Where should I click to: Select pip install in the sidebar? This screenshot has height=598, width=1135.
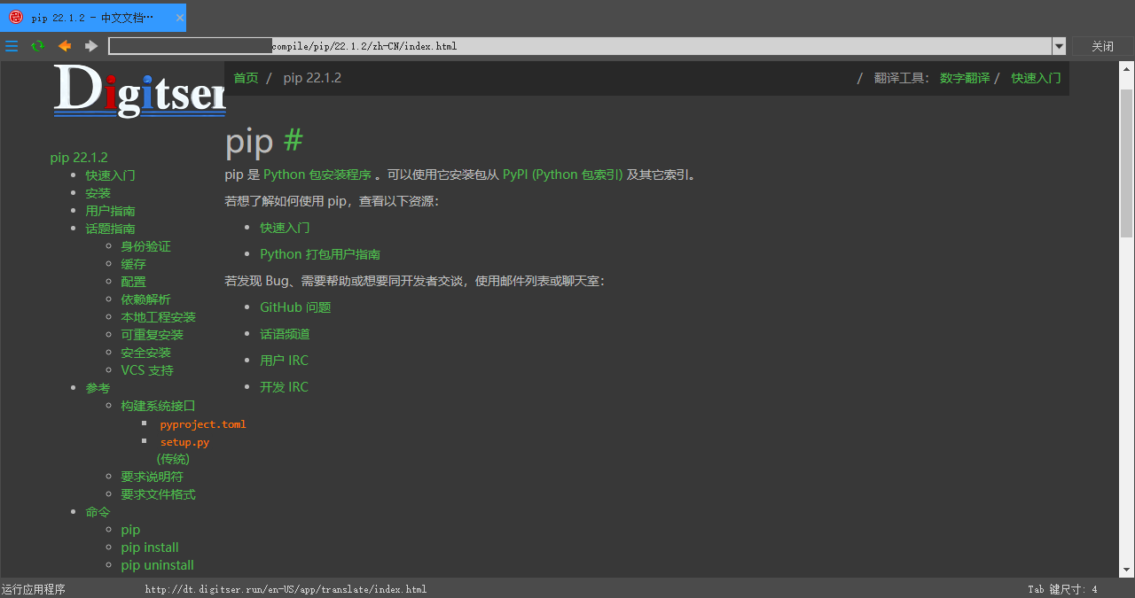tap(149, 547)
